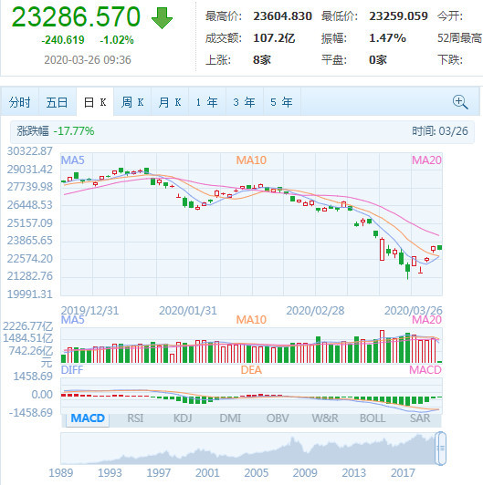This screenshot has height=485, width=483.
Task: Click the green down arrow beside the index value
Action: tap(162, 18)
